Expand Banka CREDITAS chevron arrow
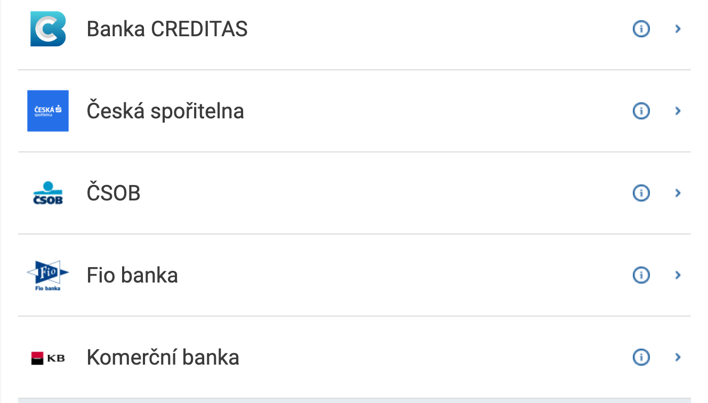Image resolution: width=708 pixels, height=403 pixels. (x=678, y=29)
